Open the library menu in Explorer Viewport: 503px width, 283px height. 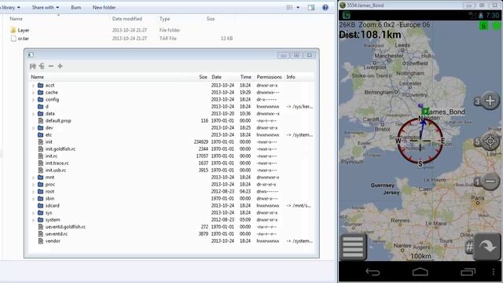pos(10,7)
